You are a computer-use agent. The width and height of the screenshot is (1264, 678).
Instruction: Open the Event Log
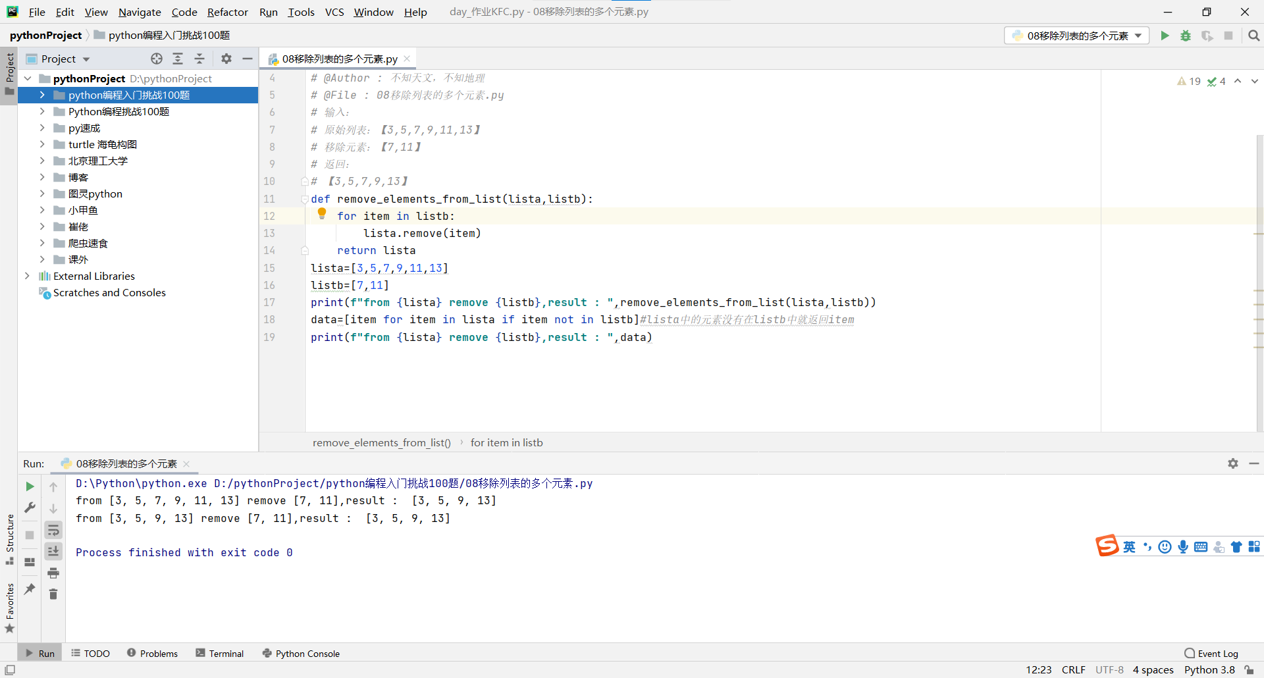(1211, 653)
